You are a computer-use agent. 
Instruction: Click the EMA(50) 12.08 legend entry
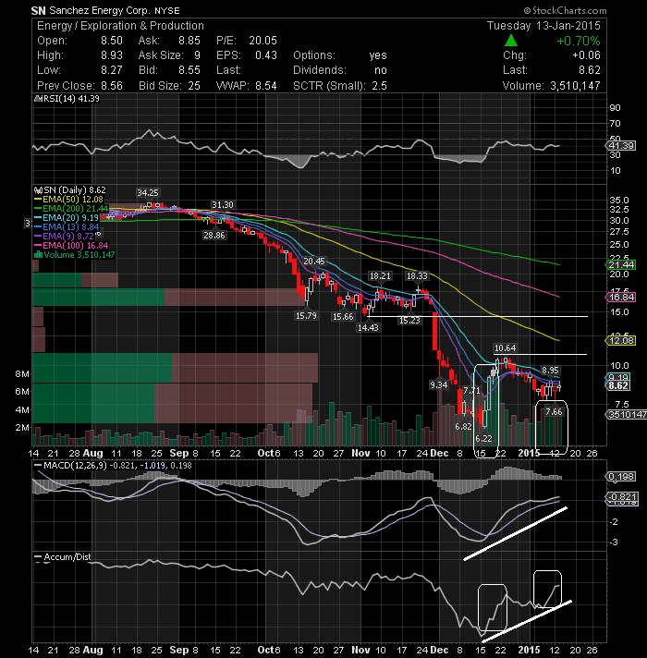point(68,200)
